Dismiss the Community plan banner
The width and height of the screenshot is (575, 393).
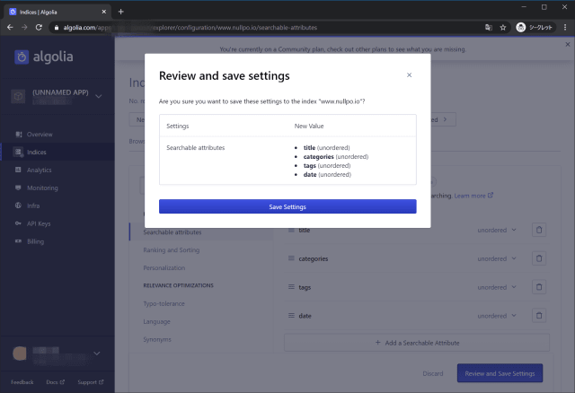pos(568,44)
